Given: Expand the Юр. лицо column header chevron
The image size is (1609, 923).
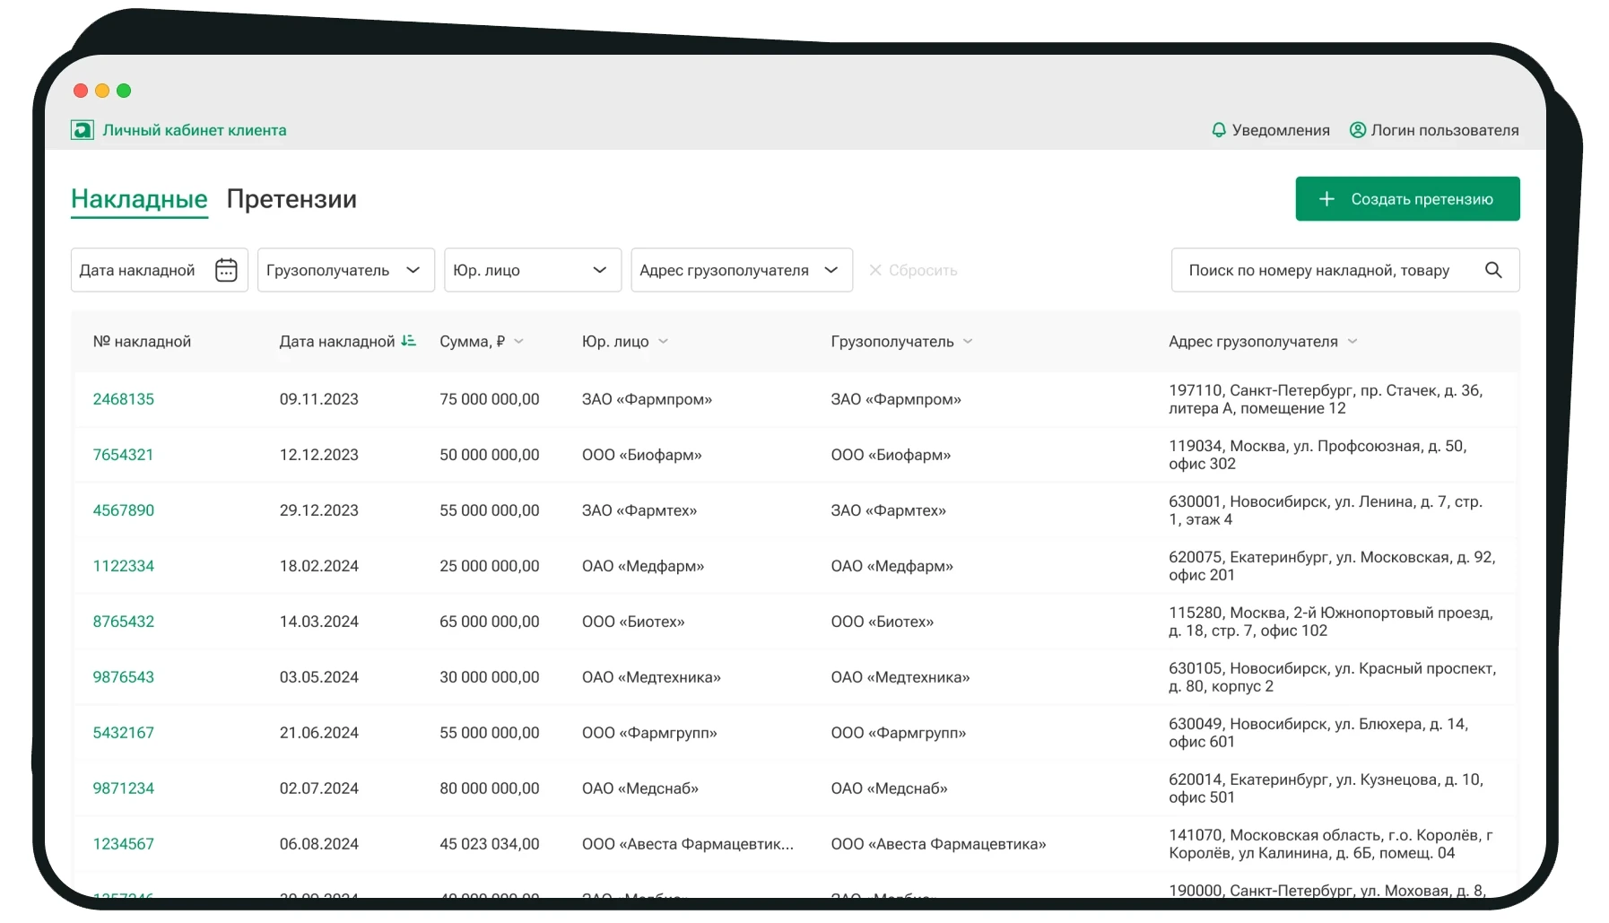Looking at the screenshot, I should pos(663,342).
